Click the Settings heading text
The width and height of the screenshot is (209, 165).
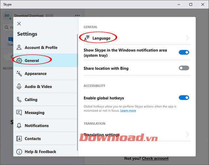pyautogui.click(x=27, y=34)
